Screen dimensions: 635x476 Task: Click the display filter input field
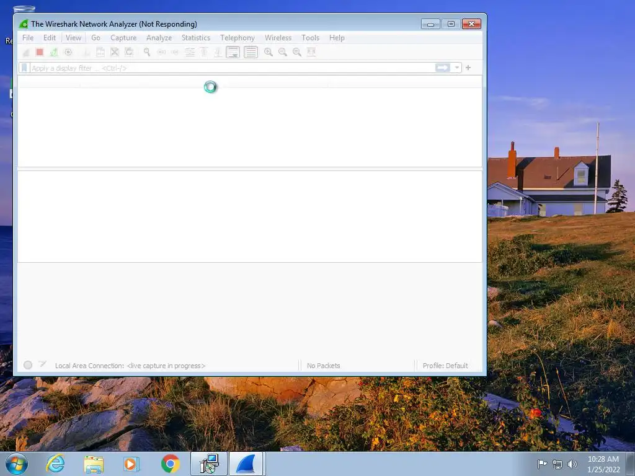(x=232, y=68)
